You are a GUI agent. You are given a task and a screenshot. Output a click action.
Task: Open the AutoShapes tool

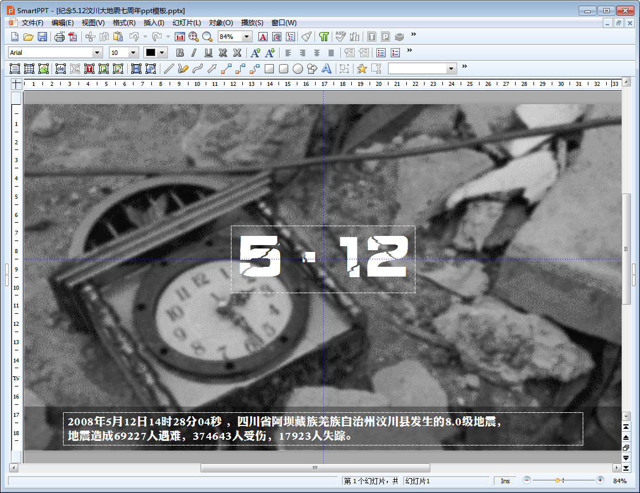312,69
